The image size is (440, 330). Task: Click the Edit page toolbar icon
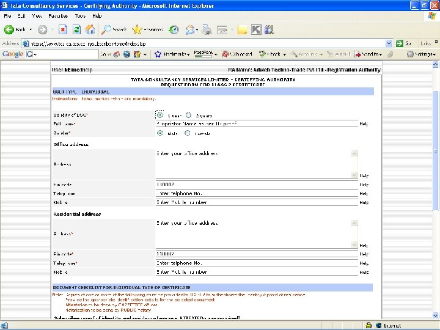(x=222, y=29)
